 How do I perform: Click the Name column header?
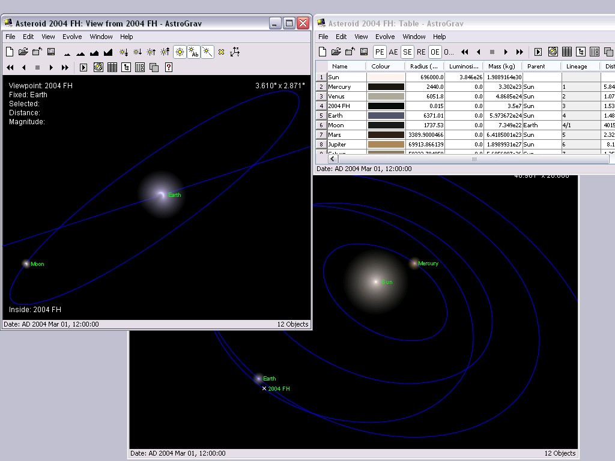tap(340, 66)
